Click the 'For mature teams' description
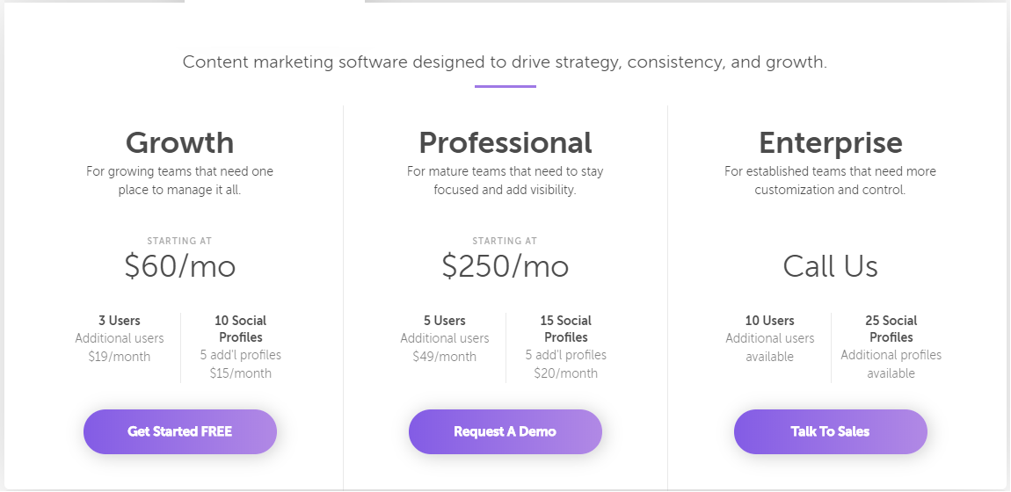 505,180
